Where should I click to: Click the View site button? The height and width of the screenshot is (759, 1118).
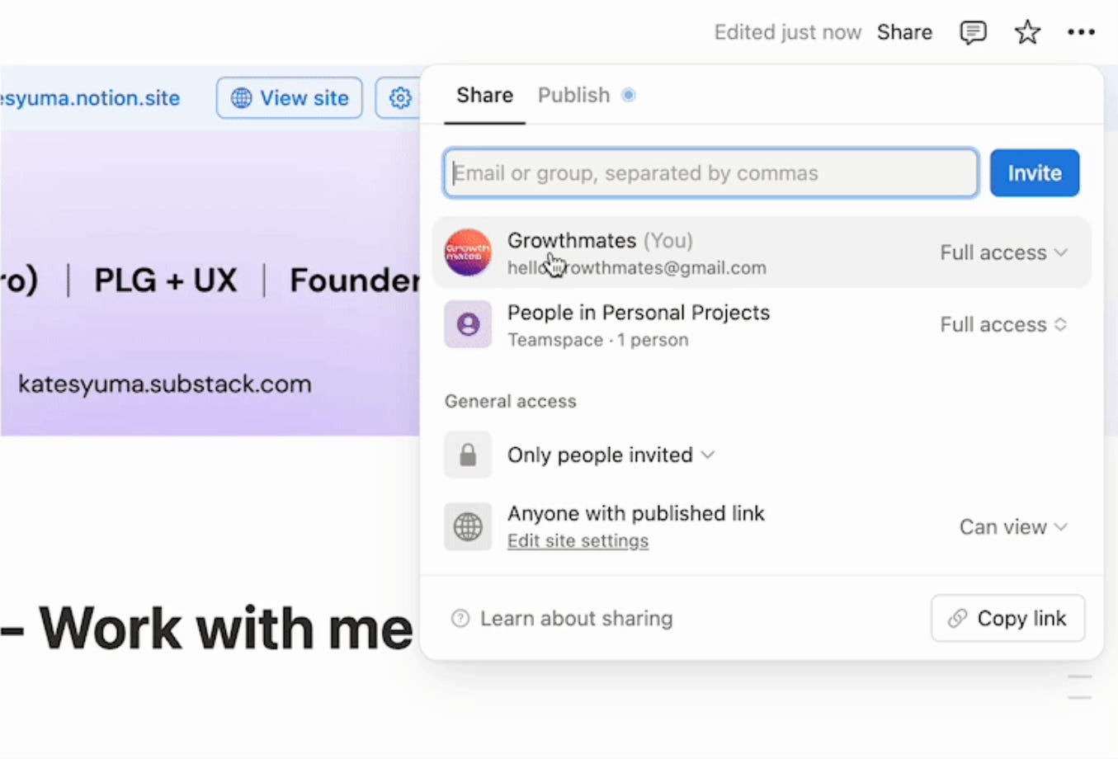click(x=290, y=97)
